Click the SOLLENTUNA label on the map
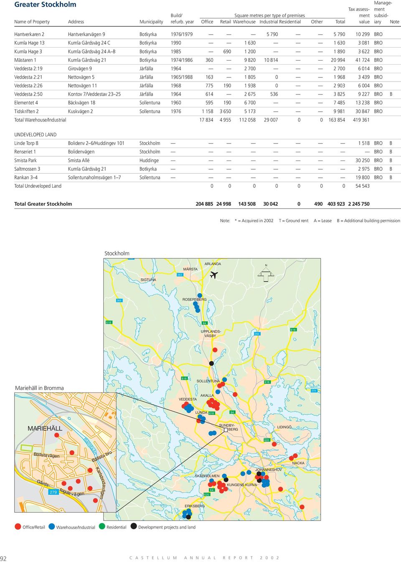Viewport: 401px width, 562px height. point(208,381)
